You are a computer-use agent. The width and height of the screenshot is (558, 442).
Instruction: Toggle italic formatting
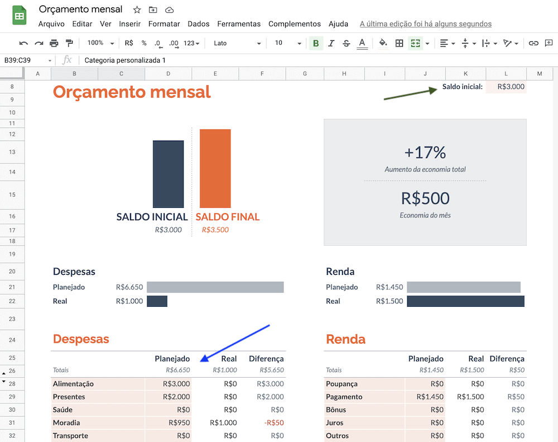pyautogui.click(x=331, y=43)
